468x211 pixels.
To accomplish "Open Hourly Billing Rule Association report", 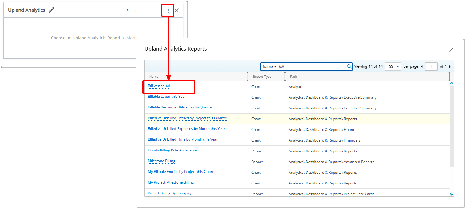I will 173,150.
